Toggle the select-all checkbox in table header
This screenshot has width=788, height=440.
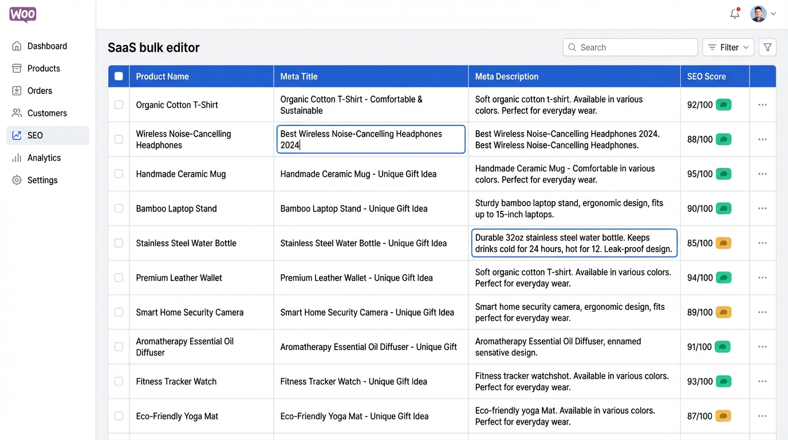click(119, 76)
